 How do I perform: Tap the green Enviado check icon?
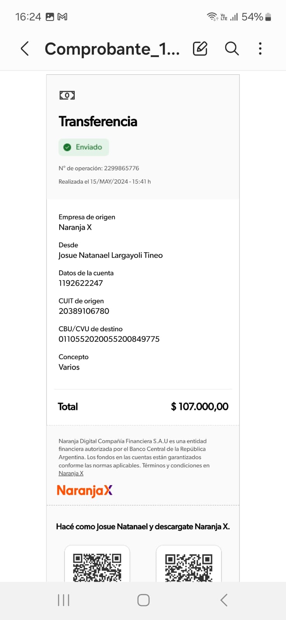click(67, 147)
